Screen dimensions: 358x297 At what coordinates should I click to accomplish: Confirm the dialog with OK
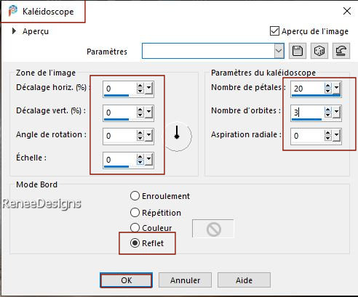coord(126,280)
